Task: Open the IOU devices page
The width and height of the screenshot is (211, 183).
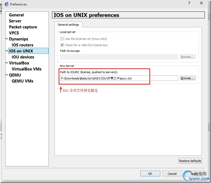Action: [23, 57]
